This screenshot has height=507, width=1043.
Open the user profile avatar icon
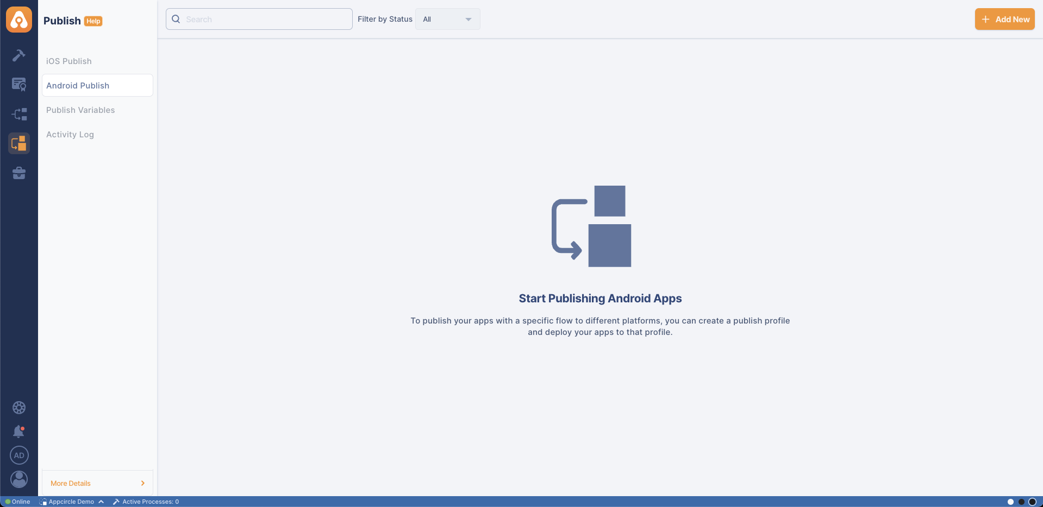(x=19, y=479)
